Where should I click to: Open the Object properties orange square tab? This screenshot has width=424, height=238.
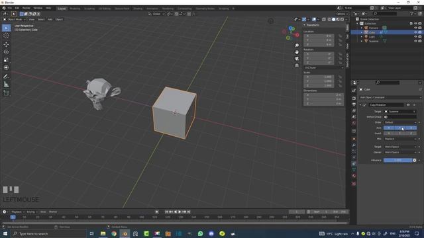coord(354,139)
